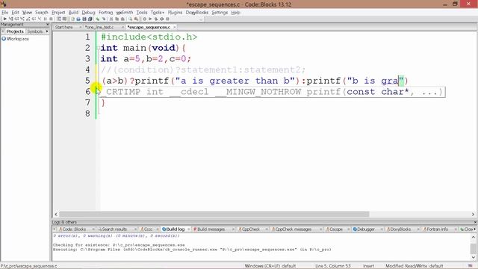Click line 2 fold margin toggle
Viewport: 478px width, 269px height.
pyautogui.click(x=99, y=48)
